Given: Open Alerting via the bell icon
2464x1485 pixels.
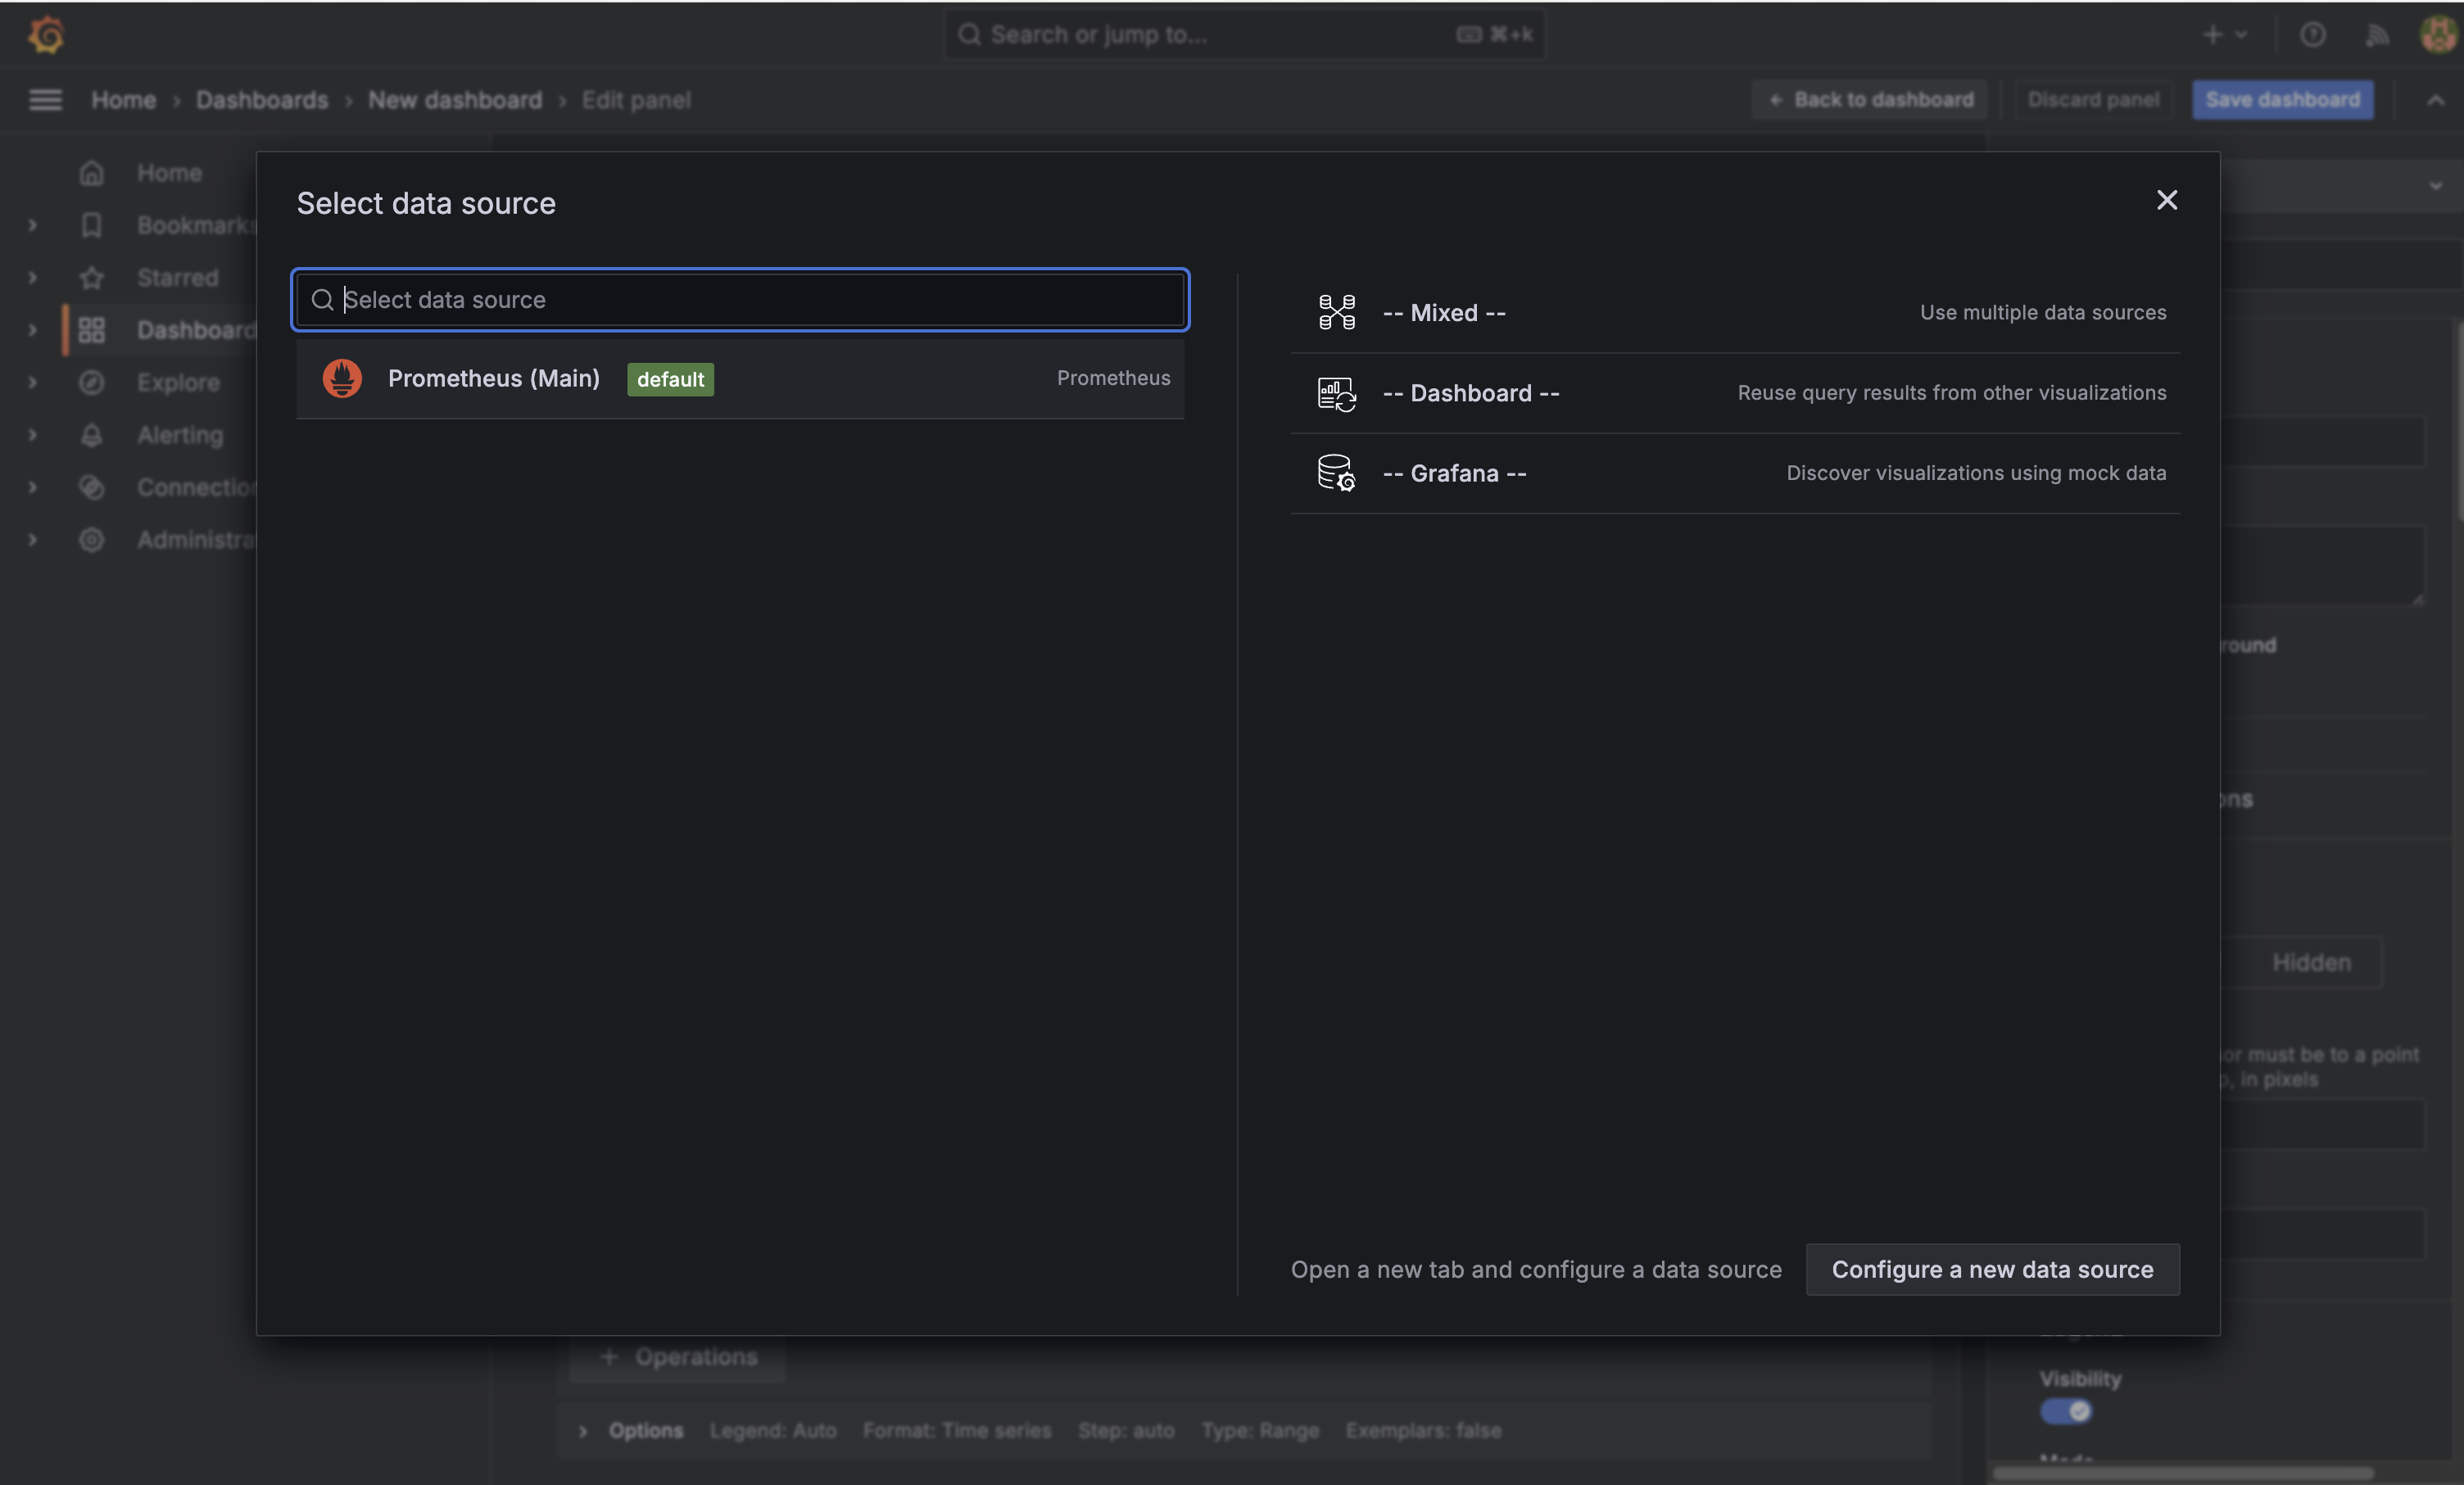Looking at the screenshot, I should [x=91, y=435].
